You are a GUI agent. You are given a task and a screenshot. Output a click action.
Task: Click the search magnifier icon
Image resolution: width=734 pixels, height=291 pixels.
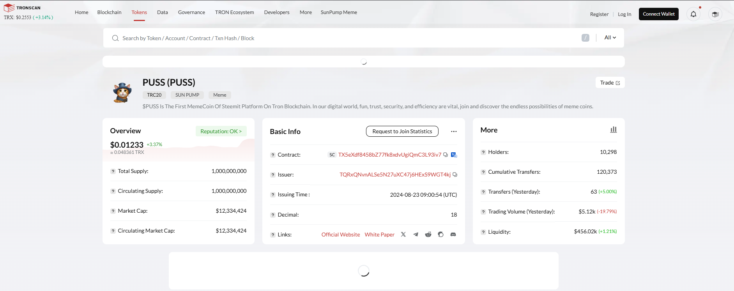(x=115, y=38)
